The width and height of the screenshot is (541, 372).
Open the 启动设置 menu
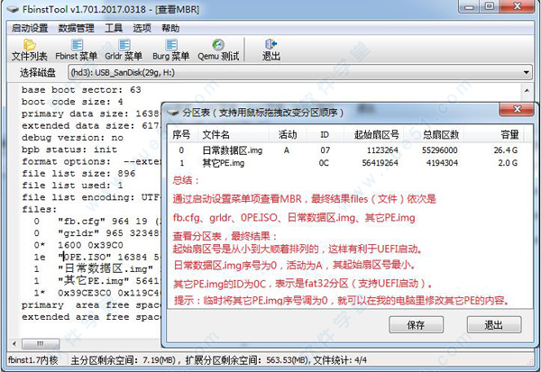tap(30, 28)
